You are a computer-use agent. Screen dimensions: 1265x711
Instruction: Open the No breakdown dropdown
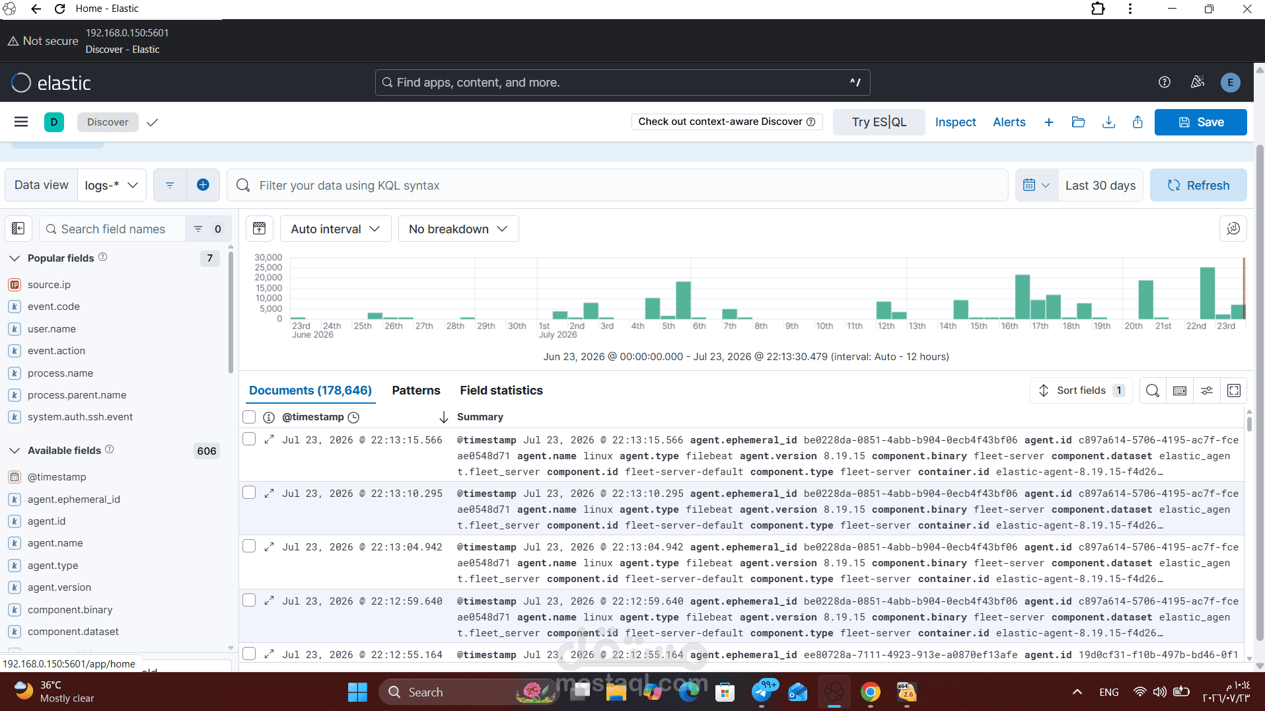tap(458, 229)
